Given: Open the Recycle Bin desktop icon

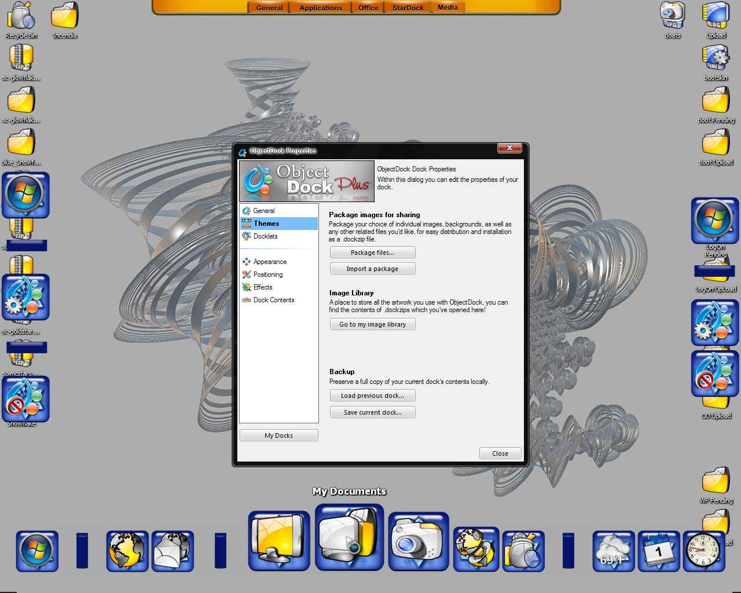Looking at the screenshot, I should pyautogui.click(x=21, y=20).
